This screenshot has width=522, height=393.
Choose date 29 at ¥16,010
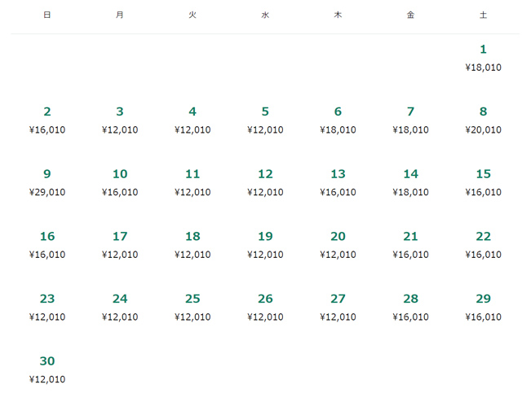[483, 307]
